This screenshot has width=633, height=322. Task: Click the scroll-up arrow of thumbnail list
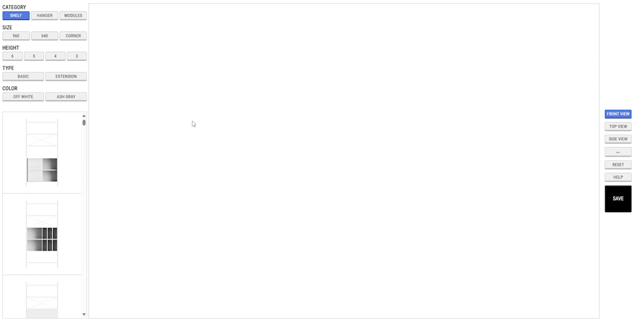coord(84,116)
